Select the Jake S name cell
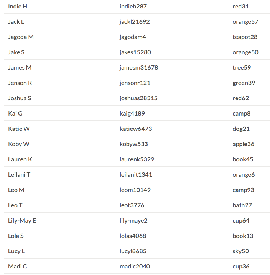This screenshot has height=275, width=270. [16, 52]
